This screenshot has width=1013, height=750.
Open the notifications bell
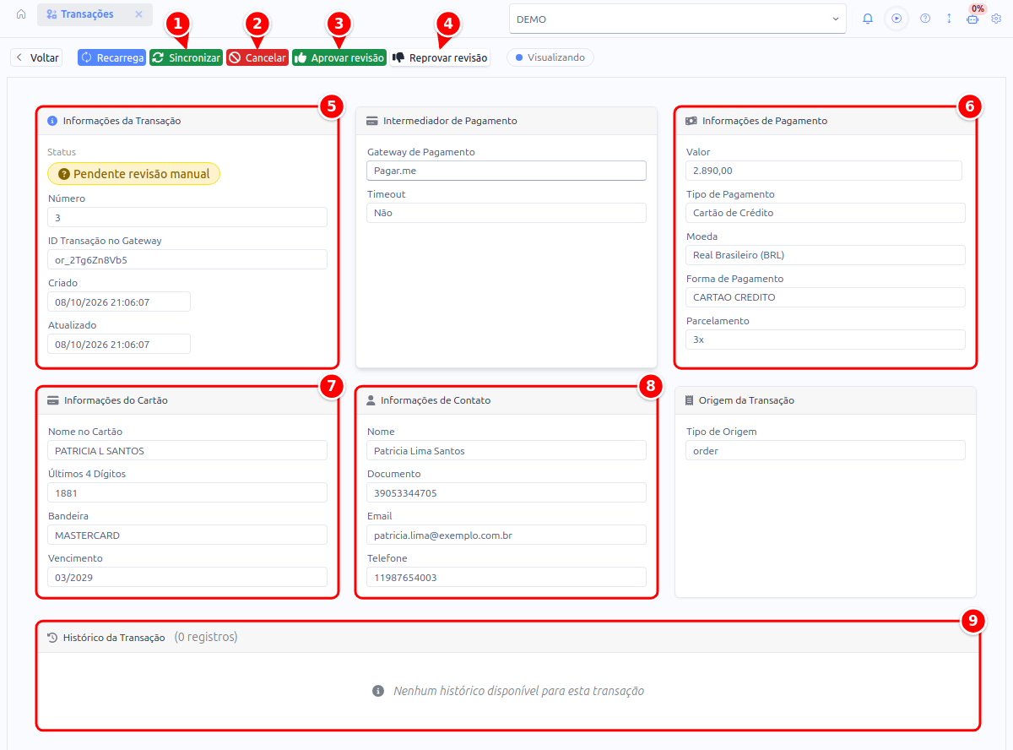coord(868,19)
